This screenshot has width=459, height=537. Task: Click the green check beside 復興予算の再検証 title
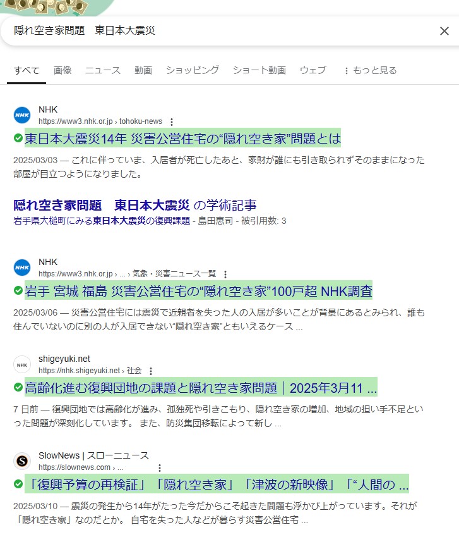point(18,484)
